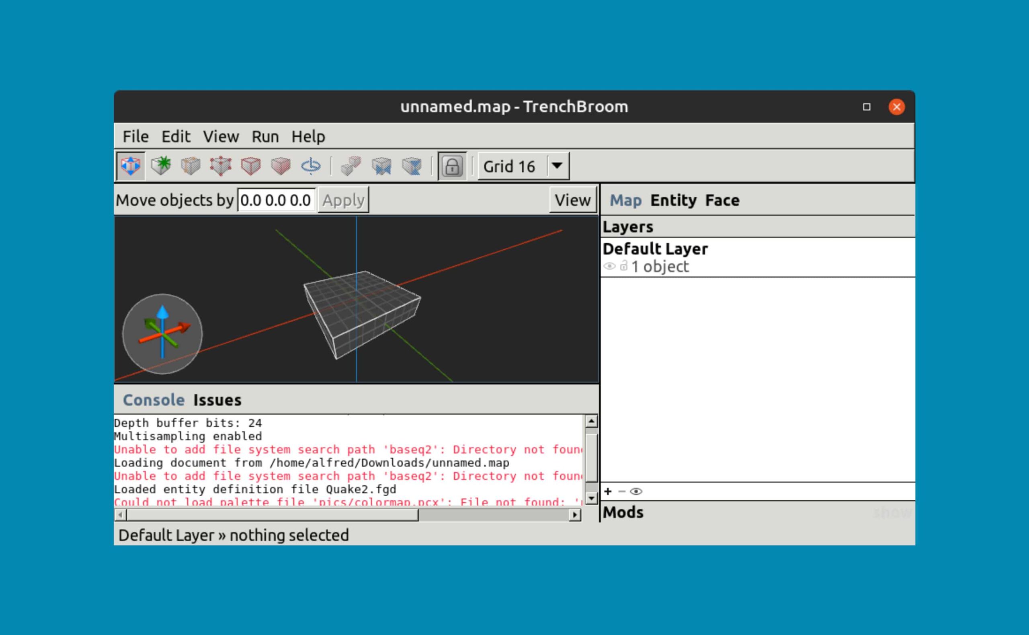1029x635 pixels.
Task: Click the View button above the viewport
Action: click(573, 200)
